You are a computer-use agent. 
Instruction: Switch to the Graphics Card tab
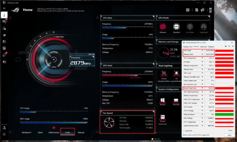[188, 46]
